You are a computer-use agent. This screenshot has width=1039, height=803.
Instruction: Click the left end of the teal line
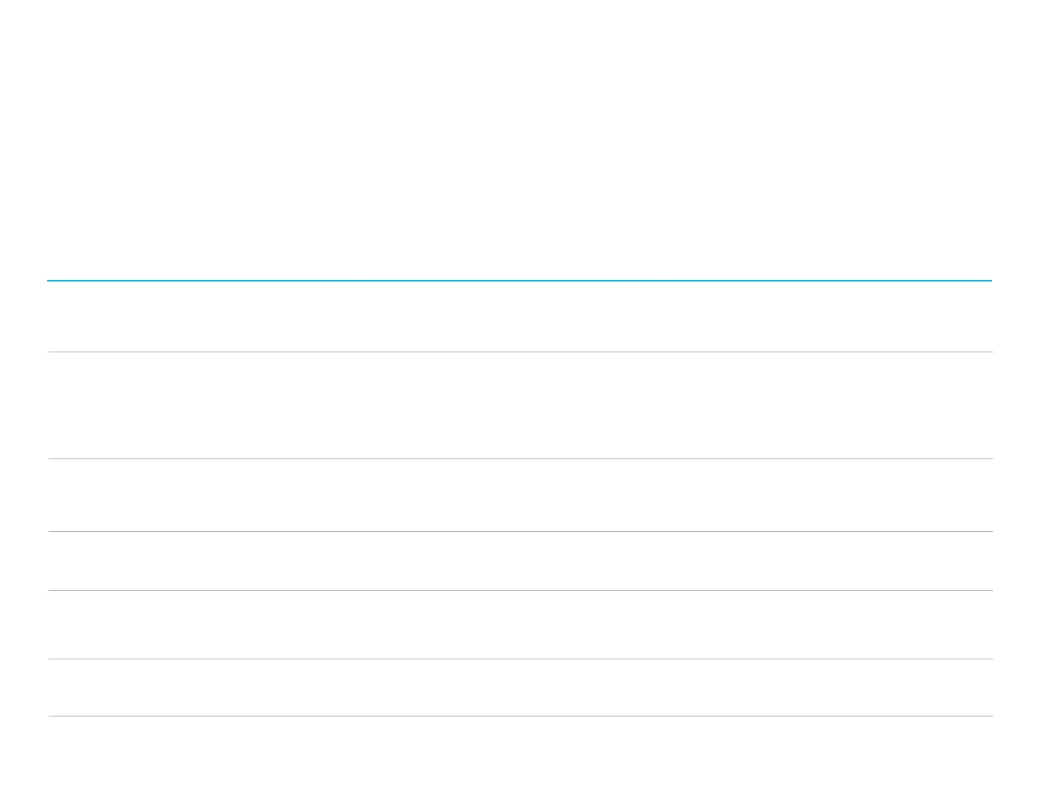click(50, 281)
